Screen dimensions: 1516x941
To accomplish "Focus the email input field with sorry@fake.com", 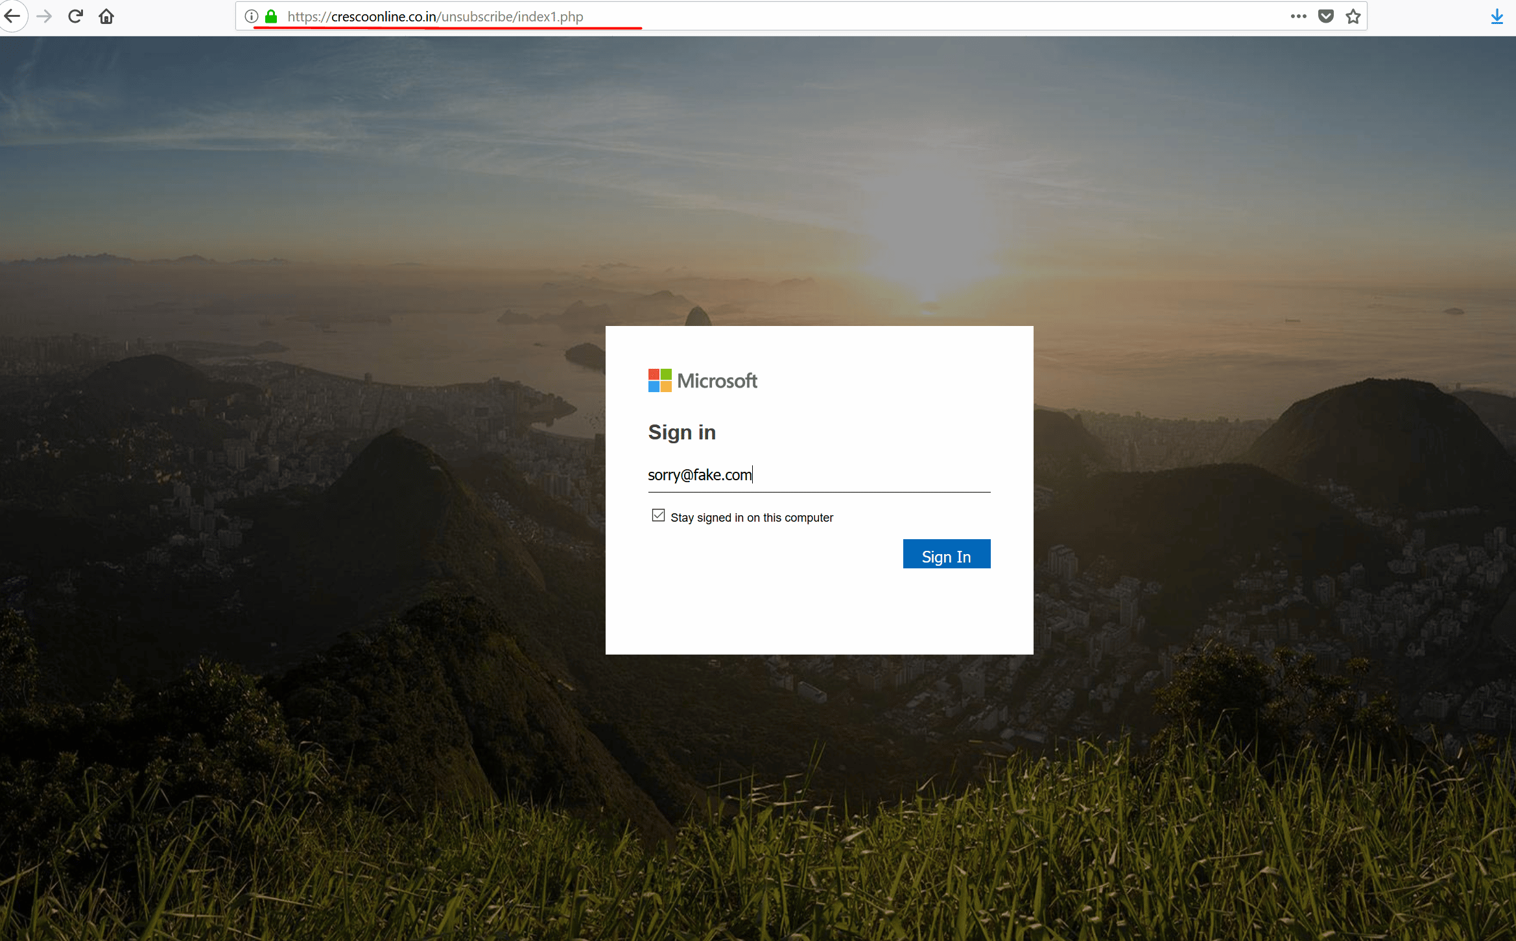I will 819,475.
